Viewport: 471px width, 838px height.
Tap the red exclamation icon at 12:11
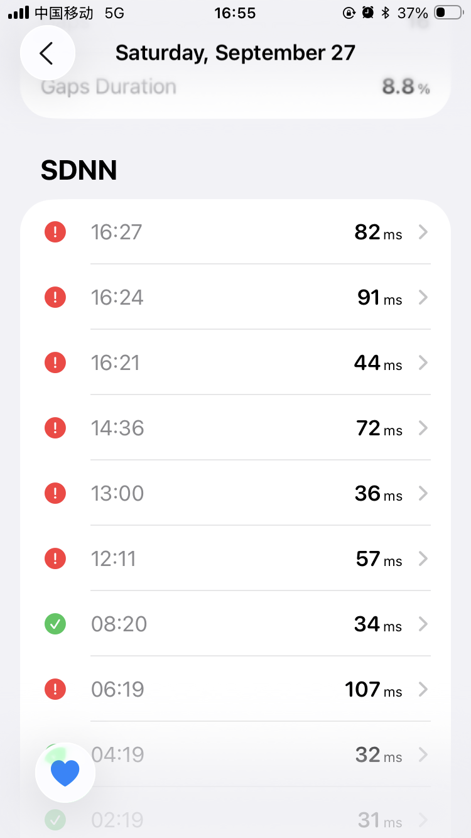click(55, 559)
